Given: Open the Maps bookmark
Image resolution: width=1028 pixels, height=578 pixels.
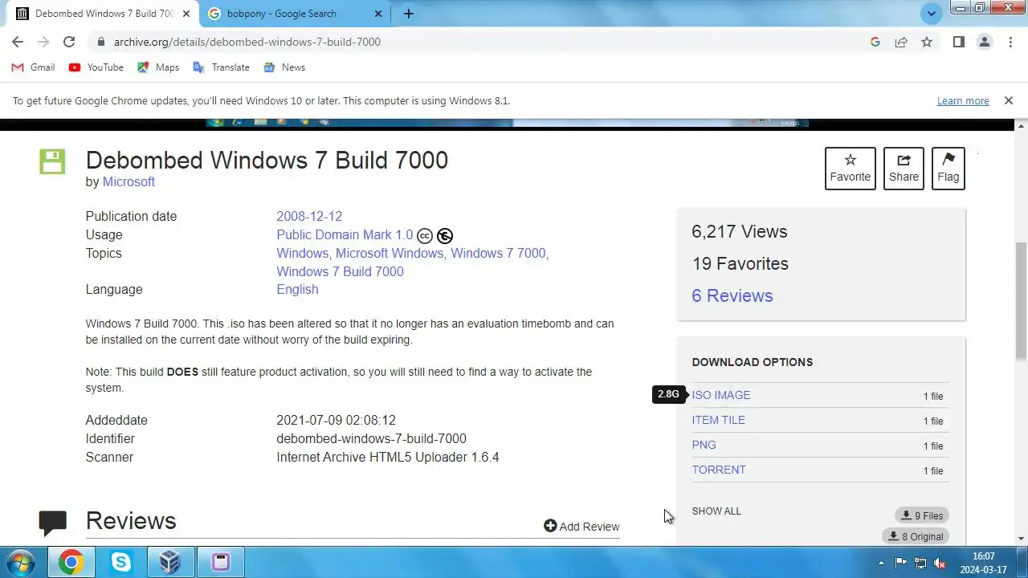Looking at the screenshot, I should tap(158, 67).
